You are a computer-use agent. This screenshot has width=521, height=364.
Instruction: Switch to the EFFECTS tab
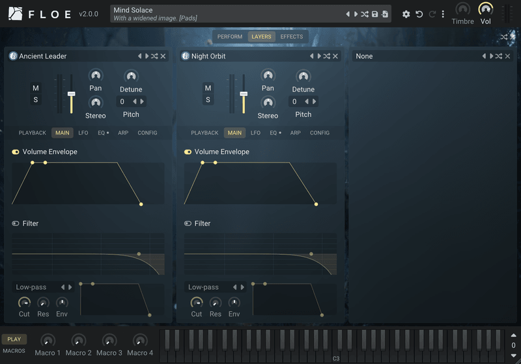(x=291, y=37)
